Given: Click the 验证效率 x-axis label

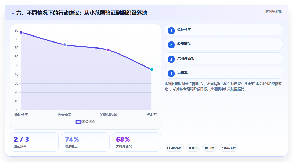Looking at the screenshot, I should click(21, 115).
